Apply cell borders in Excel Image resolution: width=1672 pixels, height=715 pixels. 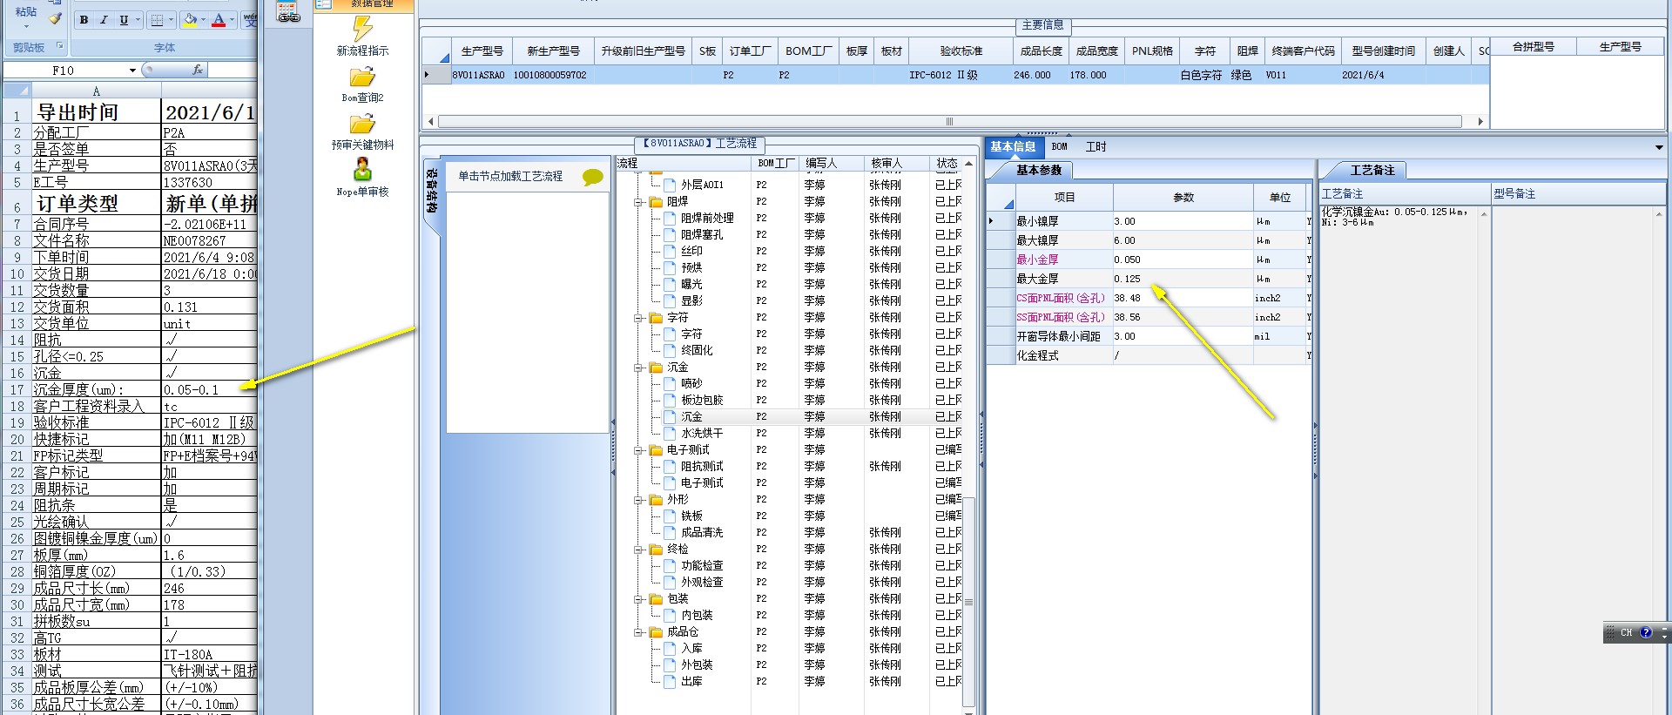[x=157, y=19]
